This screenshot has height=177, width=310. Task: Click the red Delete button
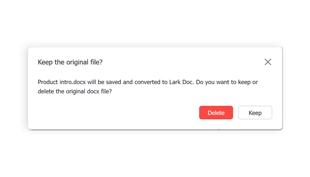216,113
